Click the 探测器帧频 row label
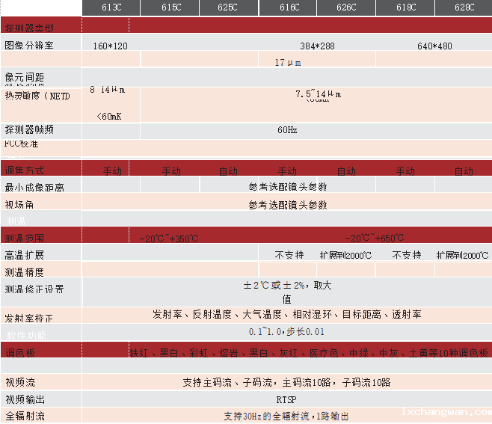 coord(30,130)
